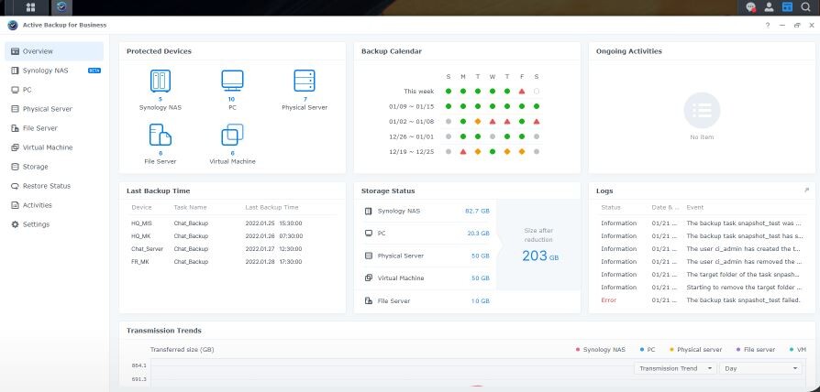Open the user account options icon
The width and height of the screenshot is (820, 392).
(x=769, y=7)
